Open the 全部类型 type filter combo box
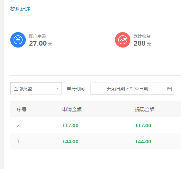This screenshot has height=169, width=181. (x=36, y=88)
